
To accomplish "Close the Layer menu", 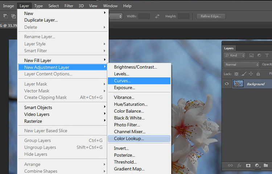I will point(24,6).
